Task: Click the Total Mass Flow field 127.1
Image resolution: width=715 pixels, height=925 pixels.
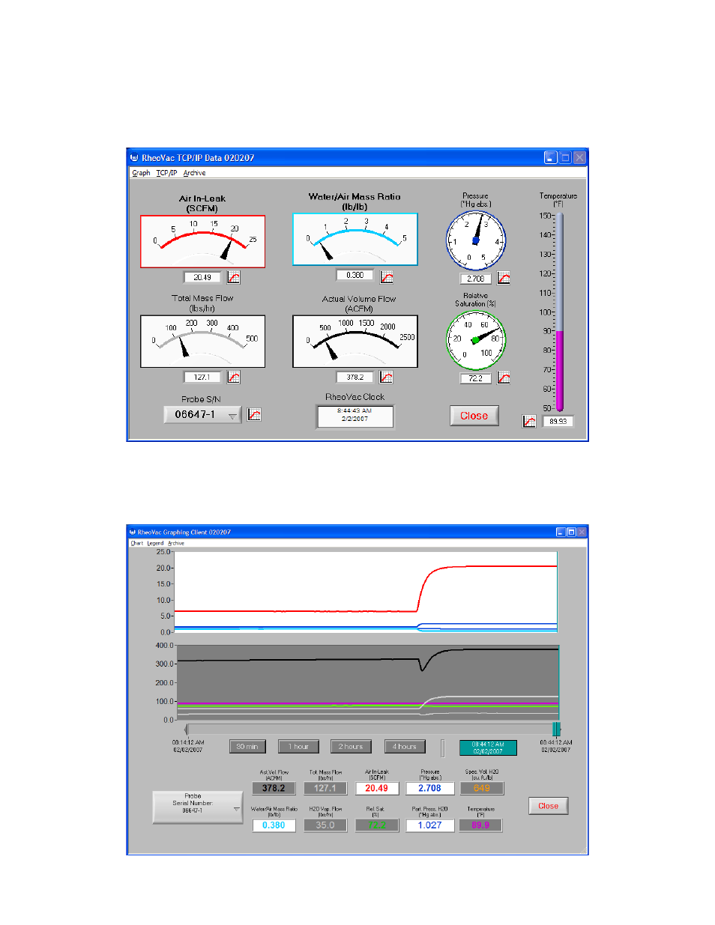Action: pos(202,377)
